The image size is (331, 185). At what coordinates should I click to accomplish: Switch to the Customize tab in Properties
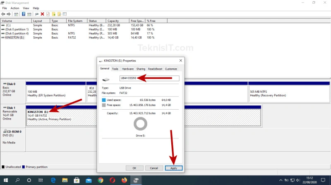(x=171, y=69)
